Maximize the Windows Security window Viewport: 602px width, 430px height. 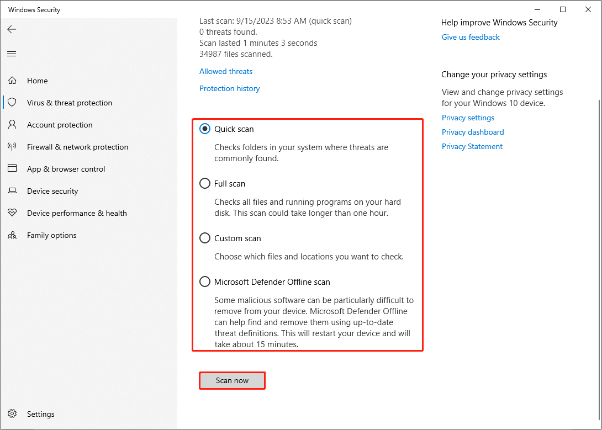562,9
